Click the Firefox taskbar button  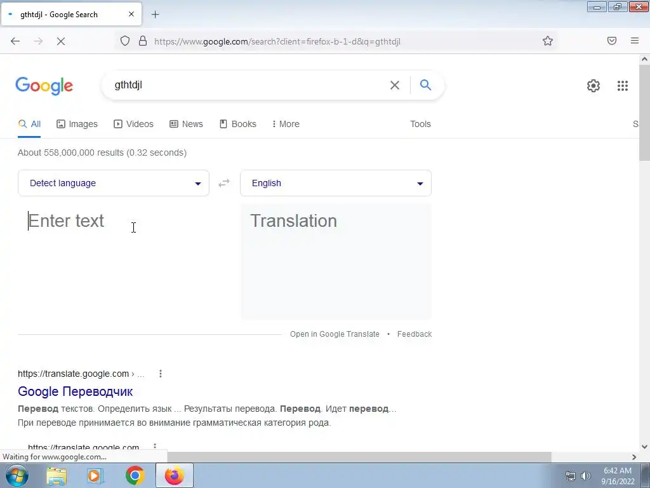pyautogui.click(x=174, y=475)
